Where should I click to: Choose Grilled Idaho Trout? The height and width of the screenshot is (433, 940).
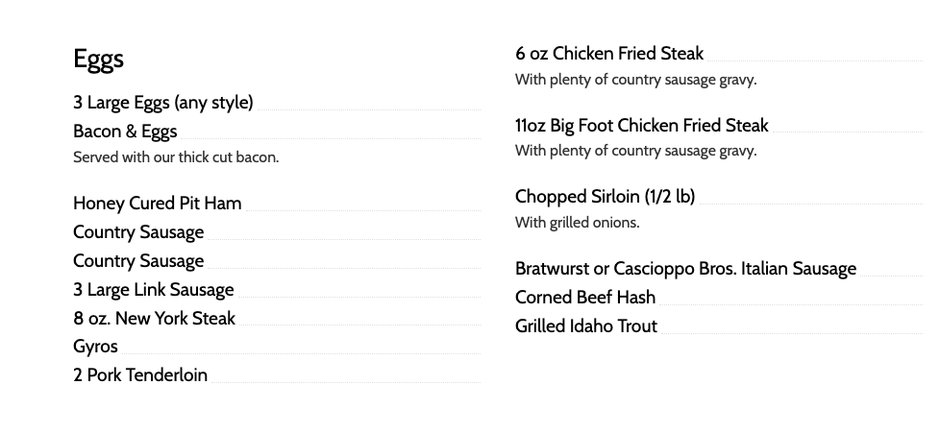pyautogui.click(x=586, y=326)
